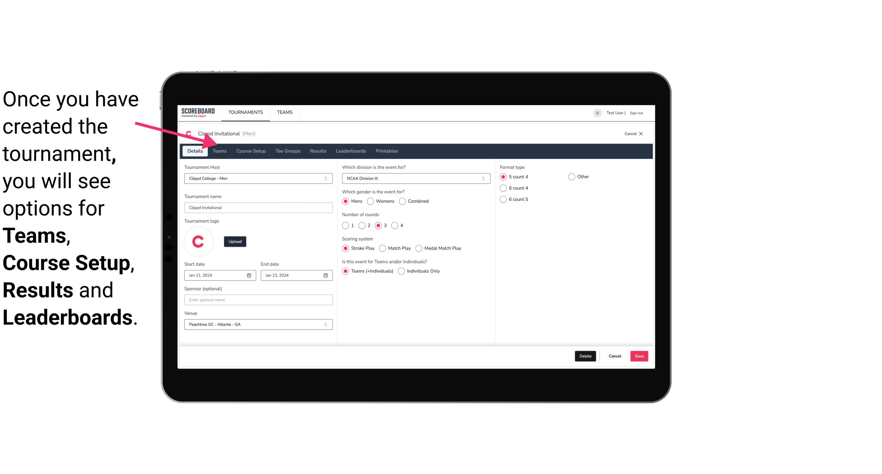Click the Tournament name input field
The image size is (882, 474).
[258, 207]
